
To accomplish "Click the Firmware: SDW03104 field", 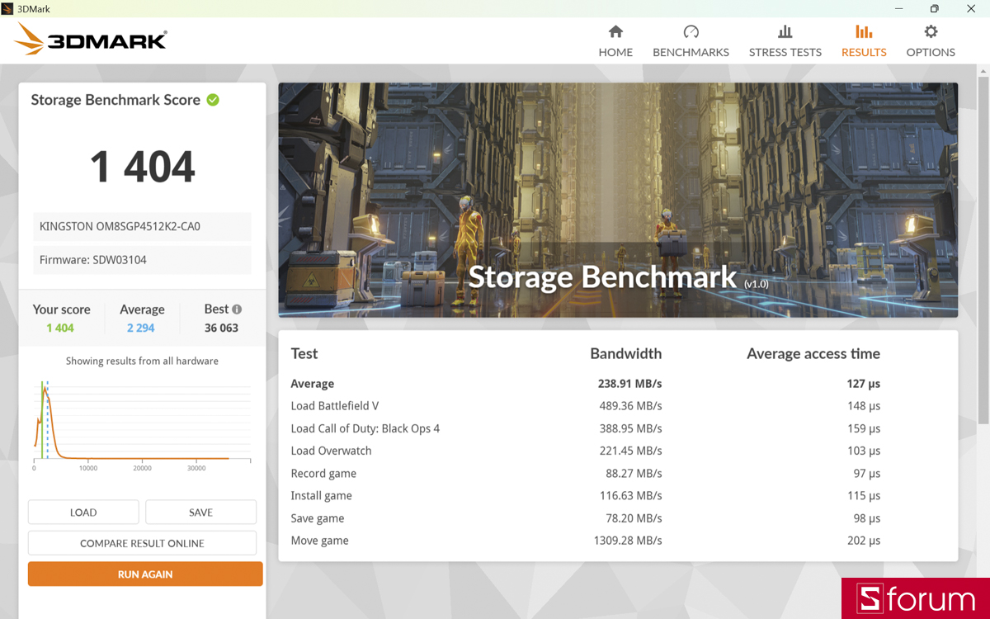I will [x=142, y=260].
